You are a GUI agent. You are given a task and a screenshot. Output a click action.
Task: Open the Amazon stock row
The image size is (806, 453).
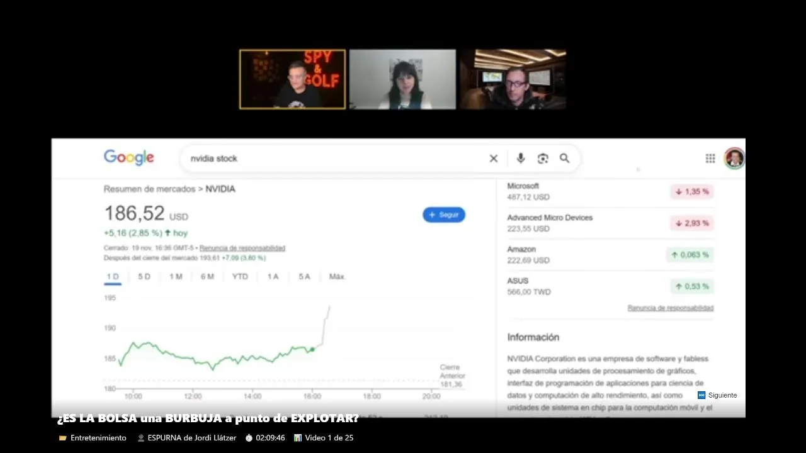(610, 254)
